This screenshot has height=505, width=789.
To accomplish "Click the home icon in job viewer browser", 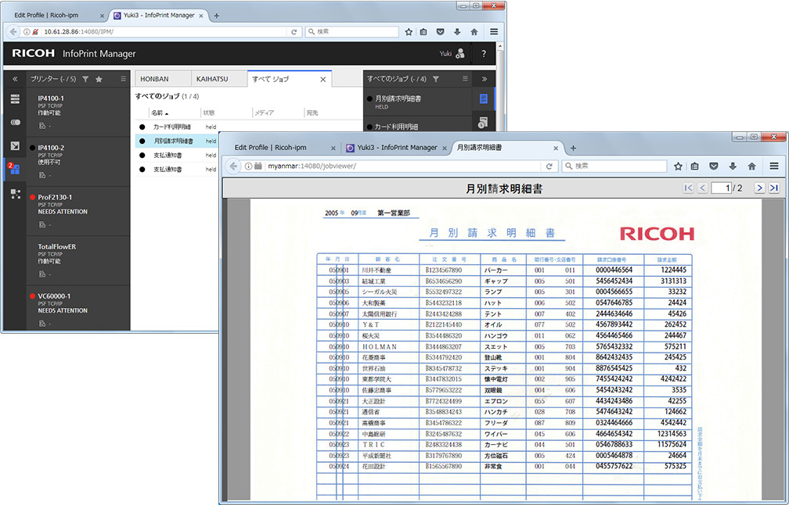I will click(x=751, y=166).
